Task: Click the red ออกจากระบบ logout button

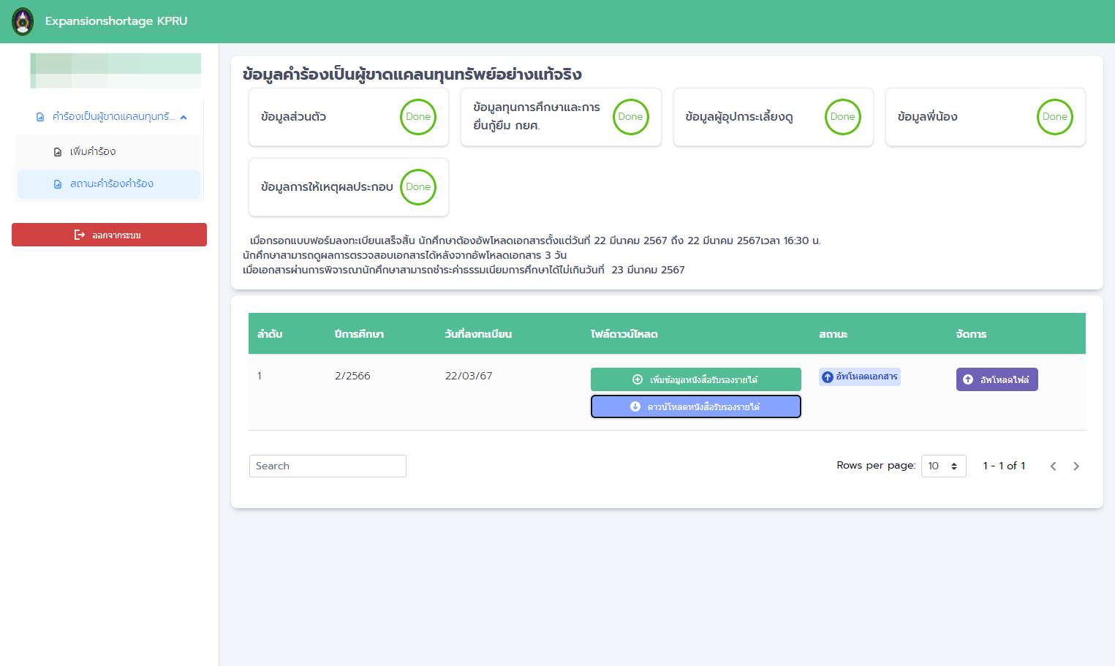Action: (109, 235)
